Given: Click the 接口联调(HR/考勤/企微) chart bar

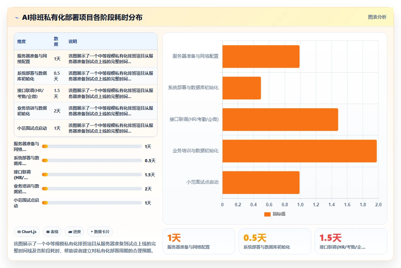Looking at the screenshot, I should click(x=280, y=119).
